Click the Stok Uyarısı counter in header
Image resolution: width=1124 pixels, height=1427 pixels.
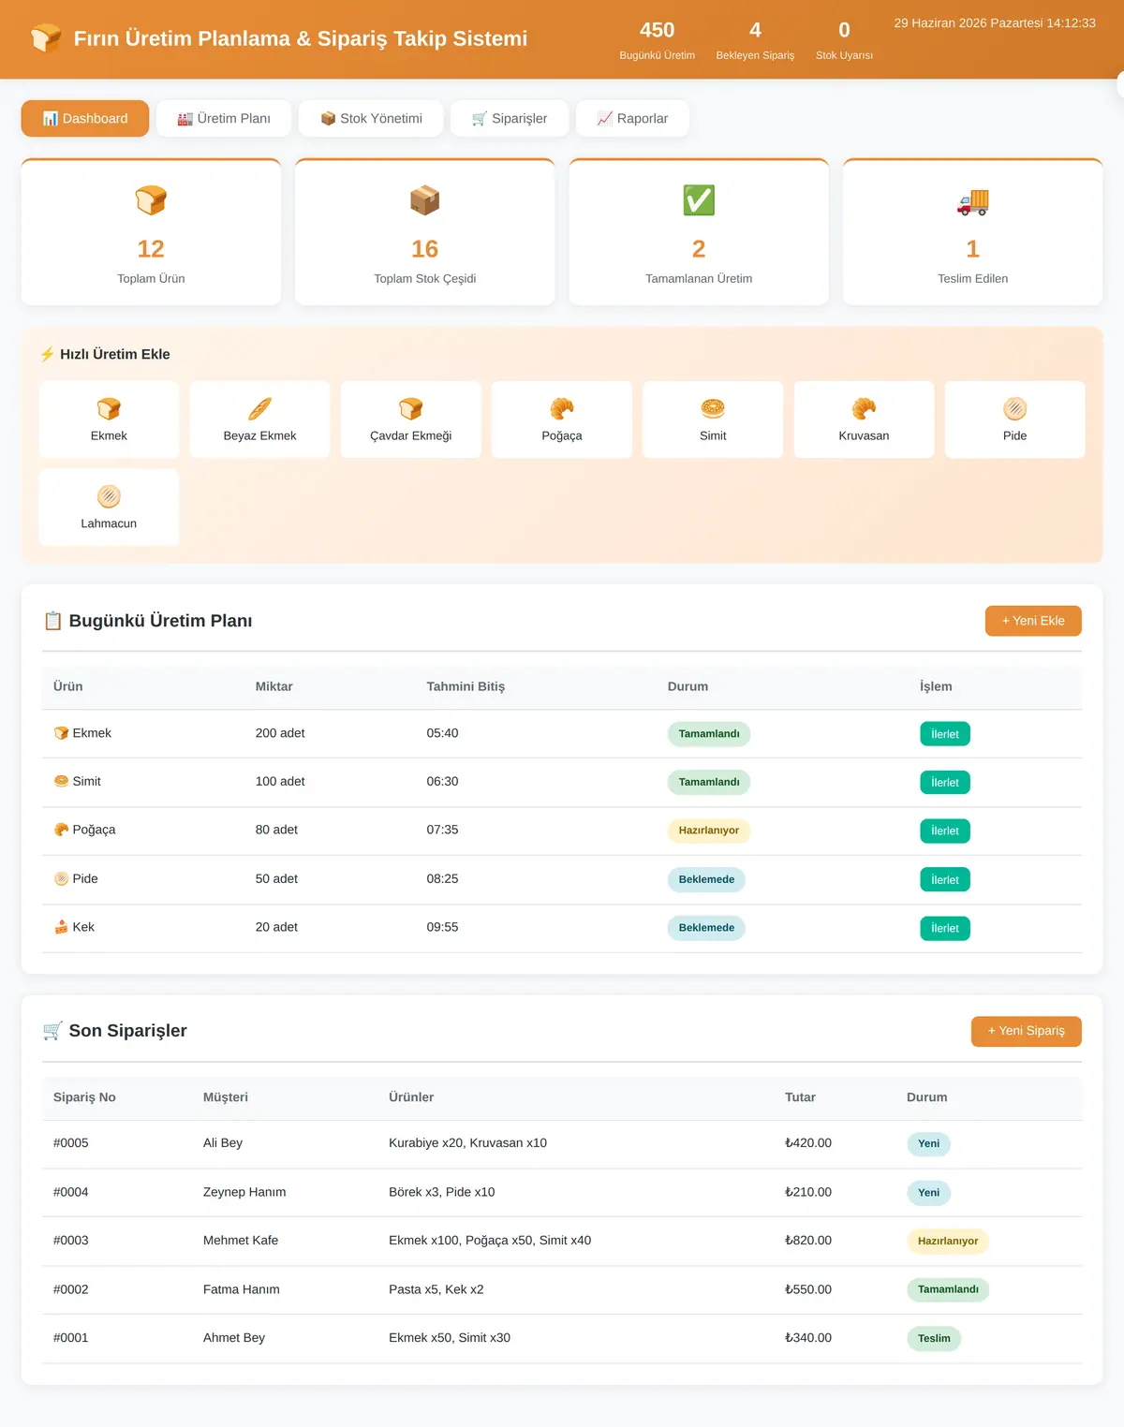[844, 39]
